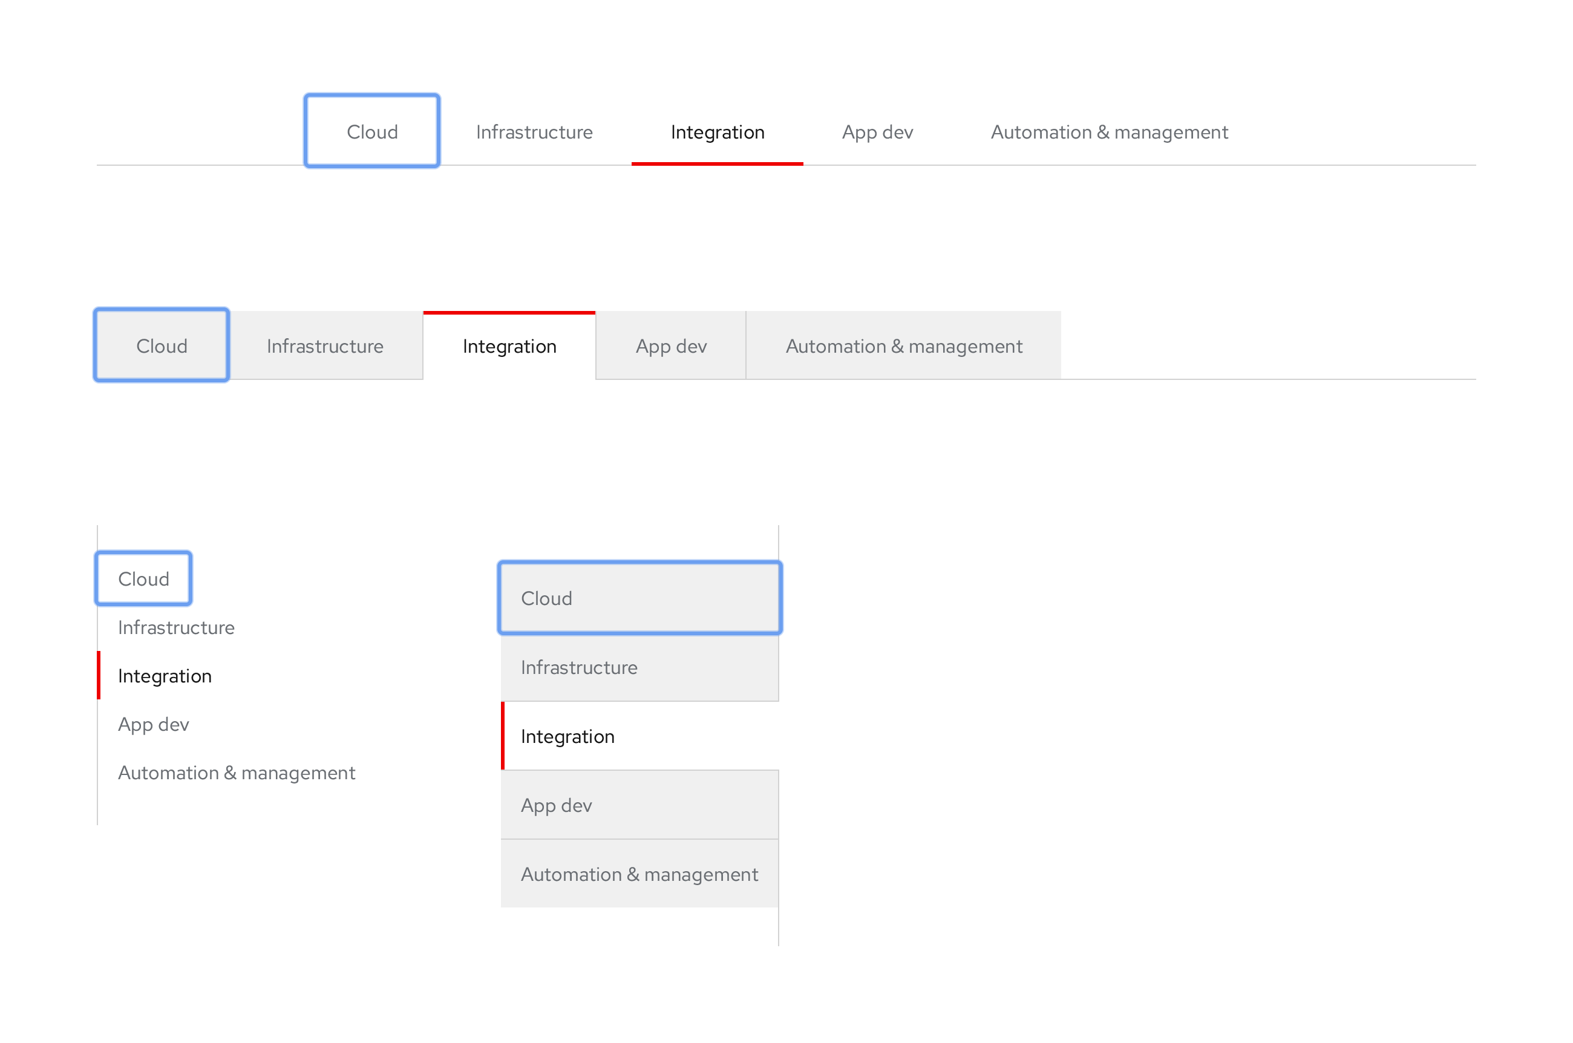Select Automation & management in plain vertical tabs

click(x=236, y=773)
